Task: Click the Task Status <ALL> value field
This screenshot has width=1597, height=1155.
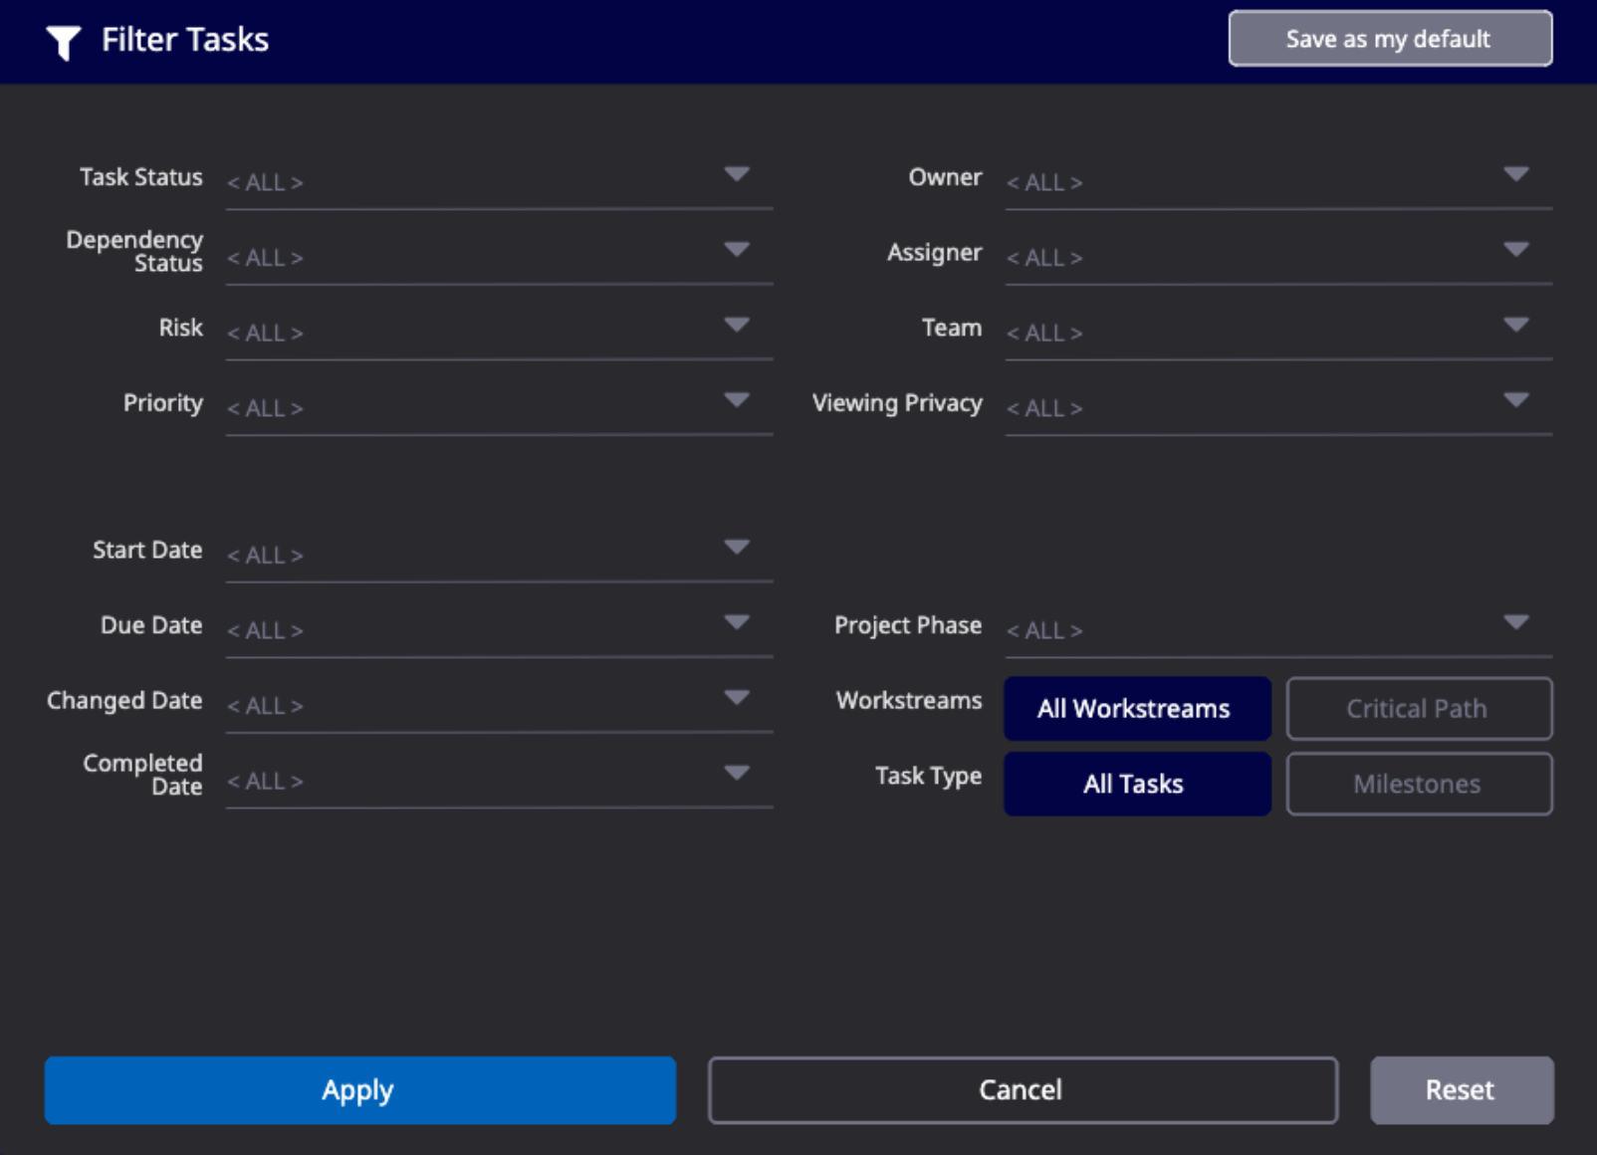Action: [499, 182]
